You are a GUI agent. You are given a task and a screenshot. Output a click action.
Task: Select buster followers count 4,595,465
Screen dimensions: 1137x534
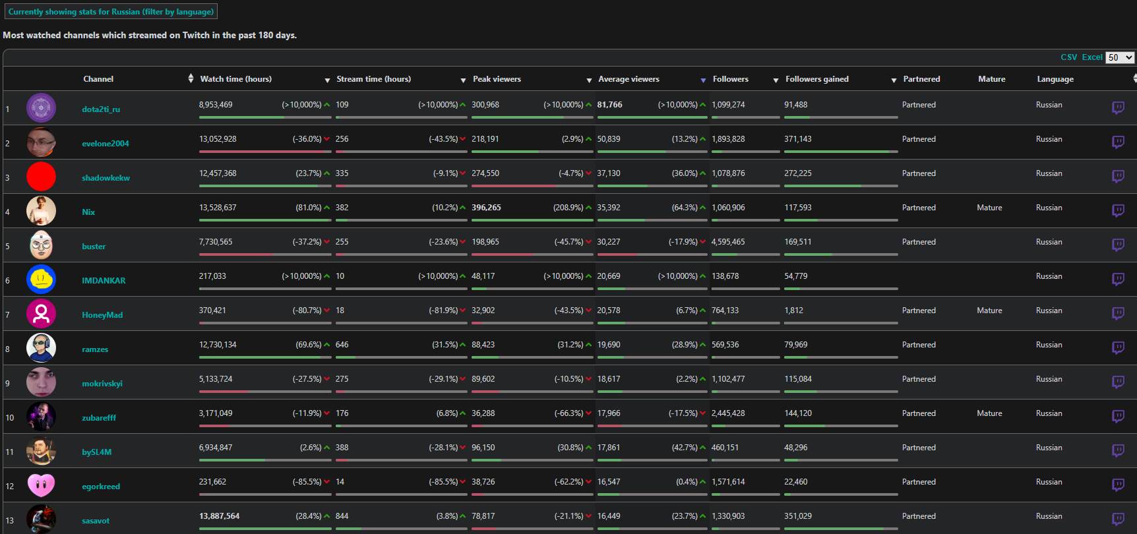click(728, 242)
